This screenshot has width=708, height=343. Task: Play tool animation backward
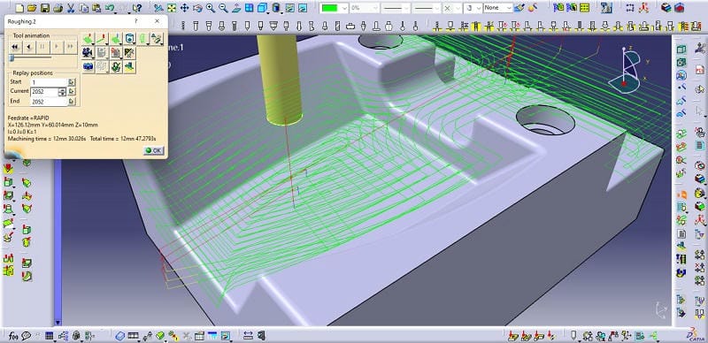click(x=29, y=47)
